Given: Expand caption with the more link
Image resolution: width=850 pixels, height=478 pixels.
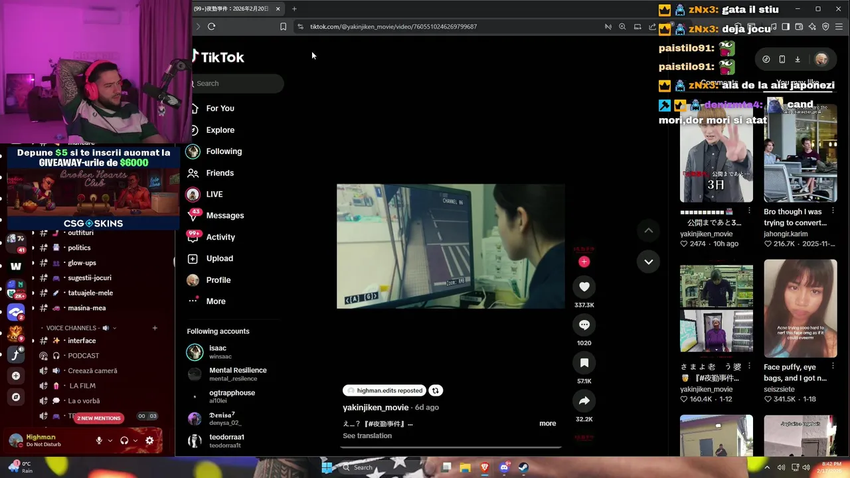Looking at the screenshot, I should coord(548,424).
